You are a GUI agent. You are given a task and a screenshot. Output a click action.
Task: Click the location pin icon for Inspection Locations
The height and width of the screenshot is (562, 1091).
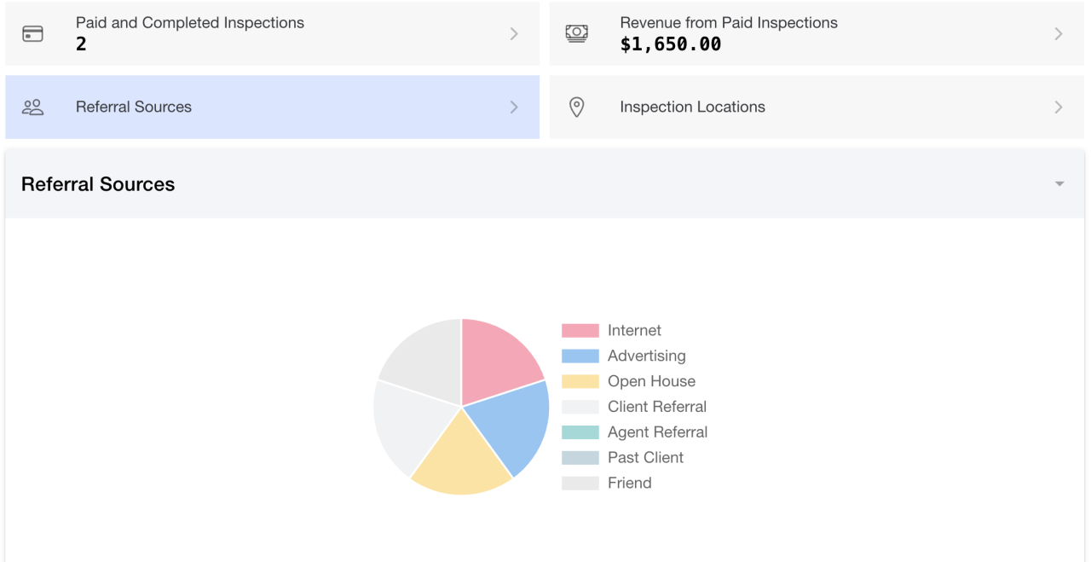click(577, 107)
